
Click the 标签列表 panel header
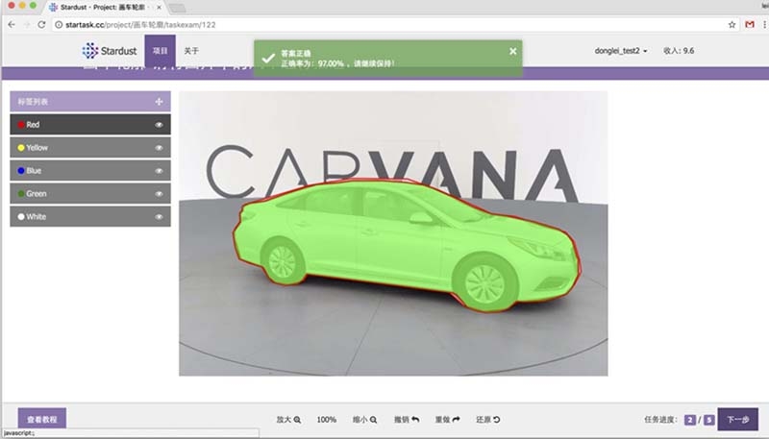90,102
